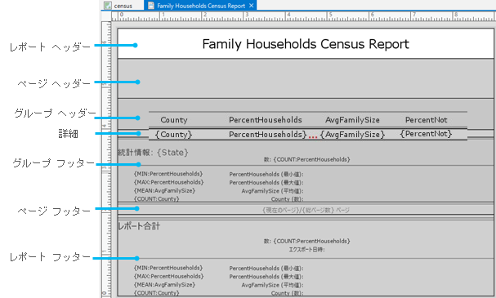The width and height of the screenshot is (496, 298).
Task: Select the {PercentNot} detail field
Action: tap(426, 134)
